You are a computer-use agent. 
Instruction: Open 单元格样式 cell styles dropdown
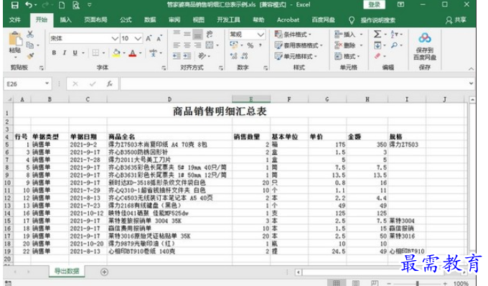296,56
